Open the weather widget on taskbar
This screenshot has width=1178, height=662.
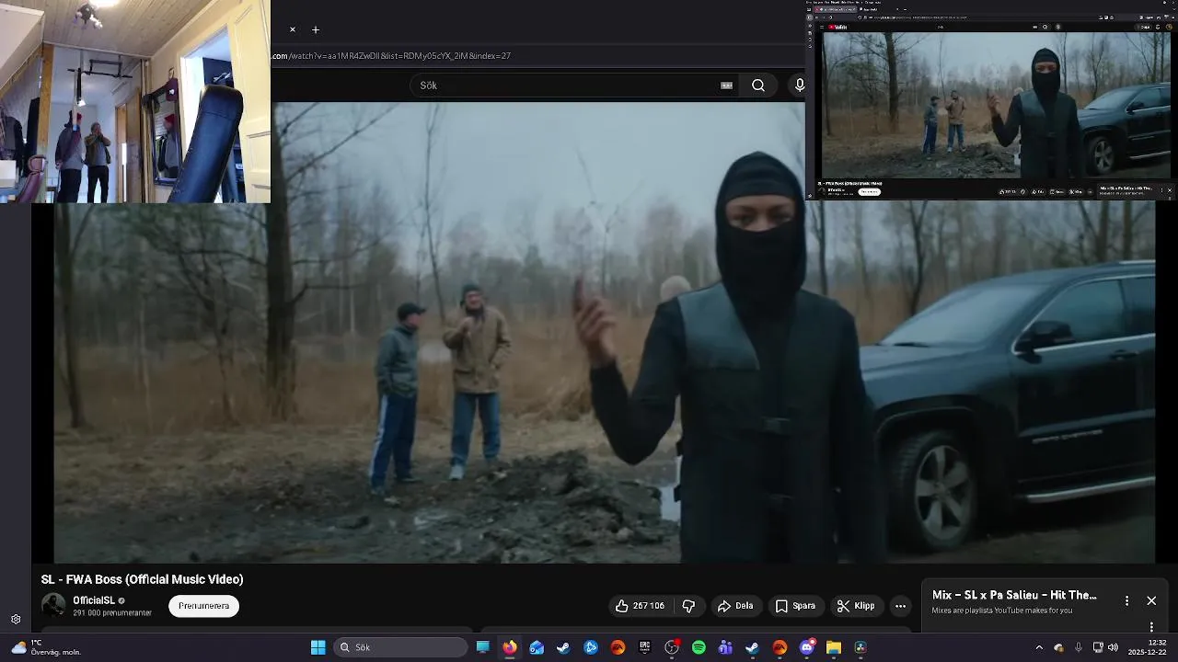(x=46, y=647)
